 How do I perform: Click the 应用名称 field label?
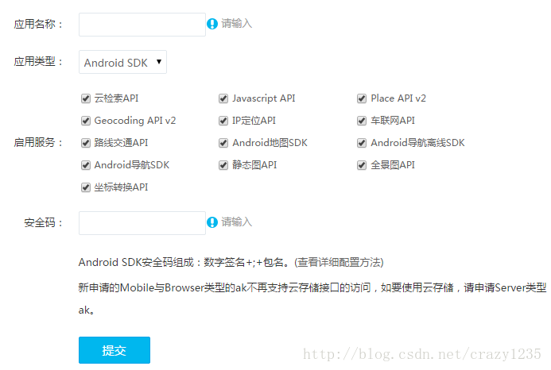click(x=38, y=25)
